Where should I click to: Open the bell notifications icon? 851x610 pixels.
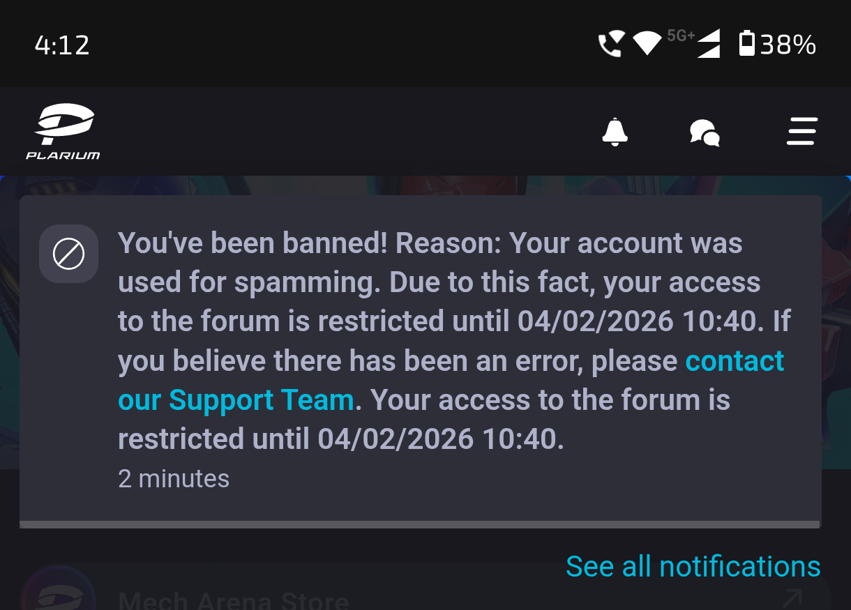point(615,131)
